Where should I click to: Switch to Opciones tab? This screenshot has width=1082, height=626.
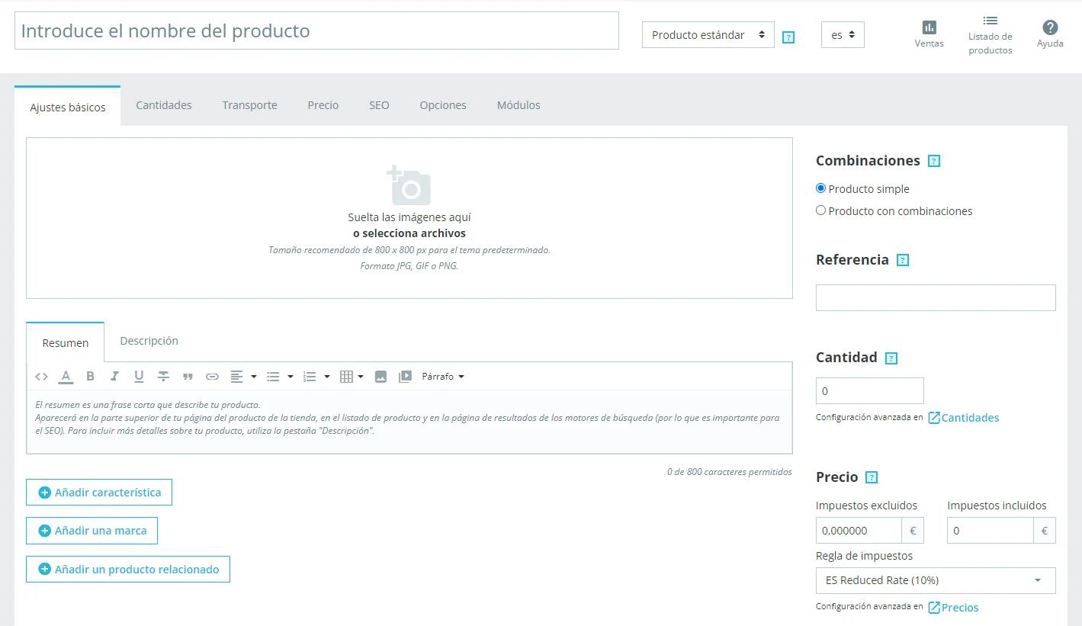point(443,105)
